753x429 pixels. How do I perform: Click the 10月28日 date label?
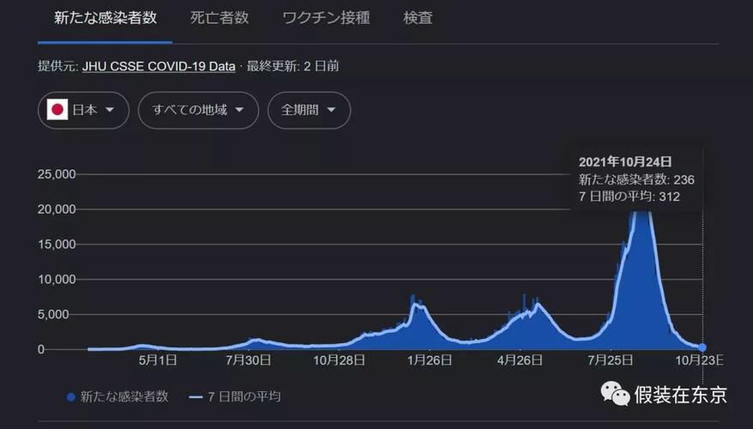coord(339,360)
